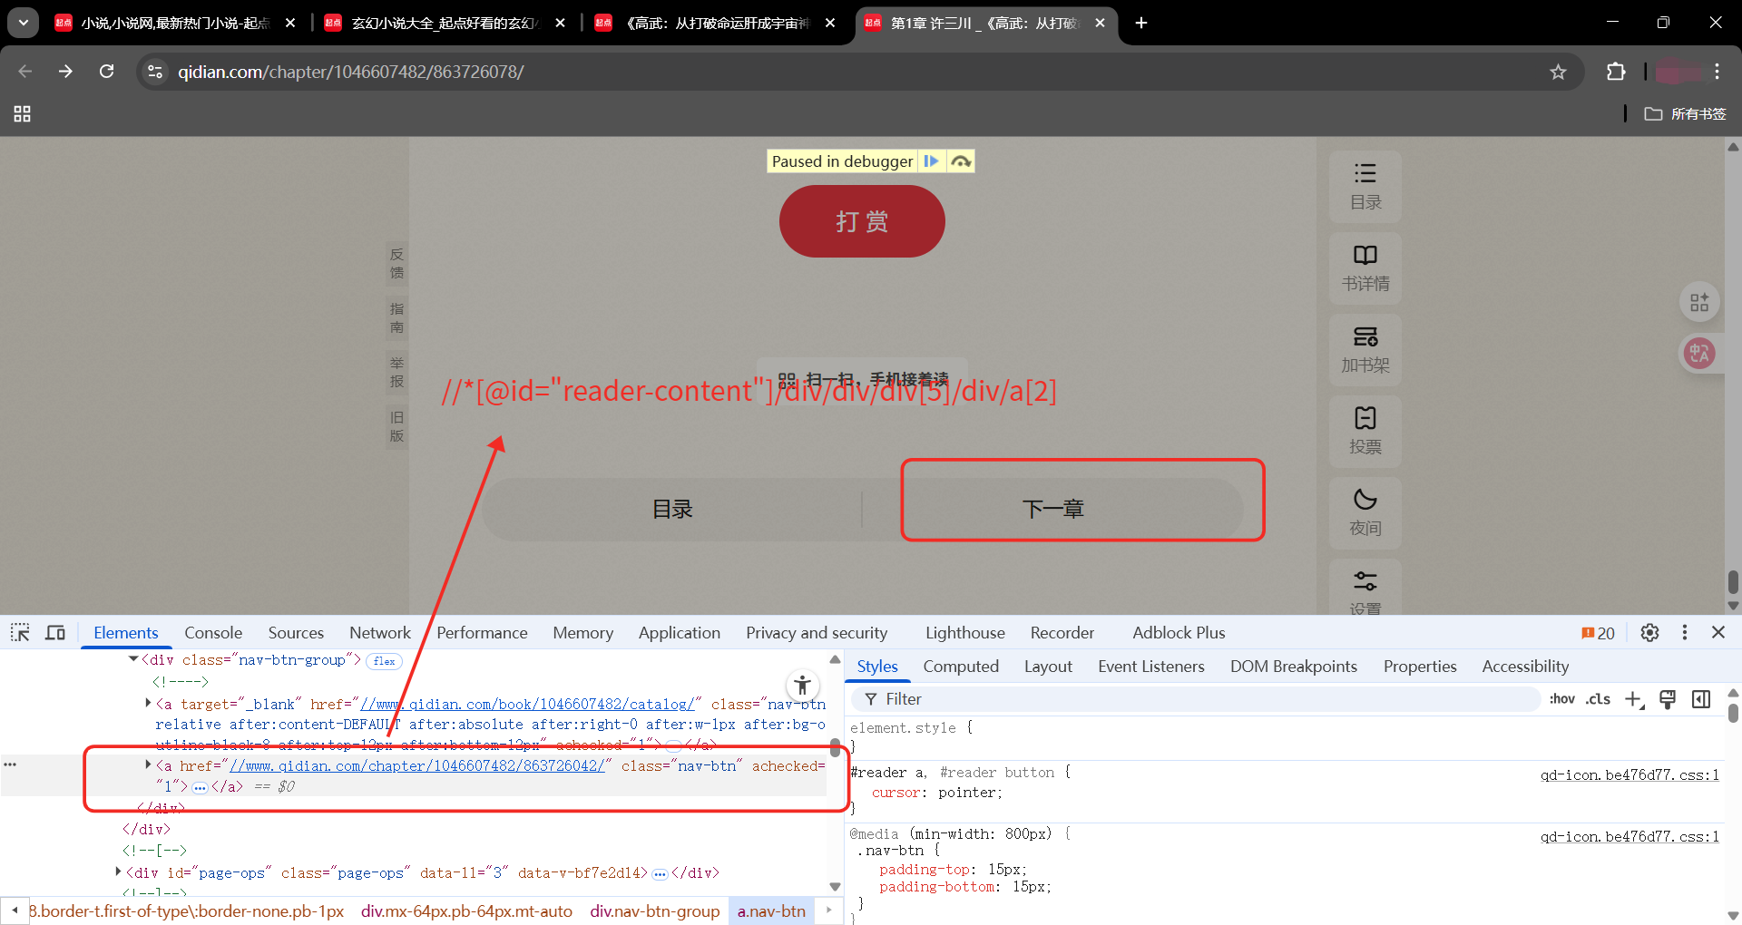The image size is (1742, 925).
Task: Switch to Network panel tab
Action: (x=380, y=633)
